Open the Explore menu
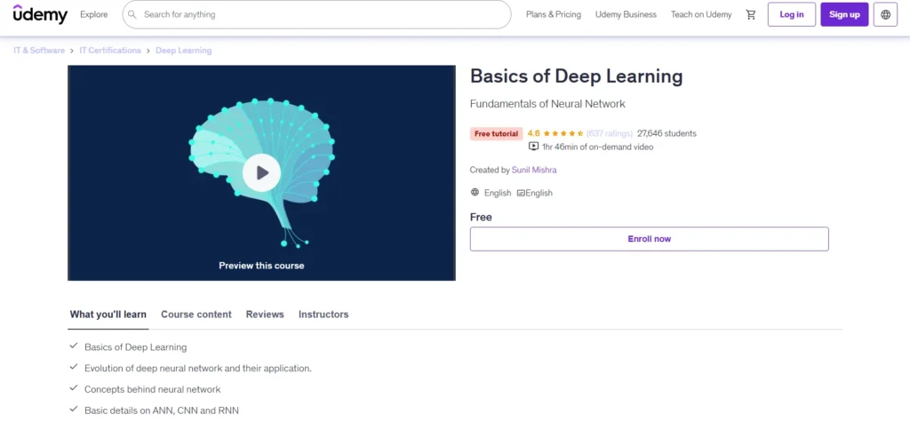This screenshot has height=430, width=910. (x=93, y=14)
